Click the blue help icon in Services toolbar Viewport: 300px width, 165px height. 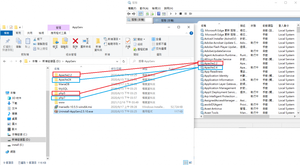159,14
